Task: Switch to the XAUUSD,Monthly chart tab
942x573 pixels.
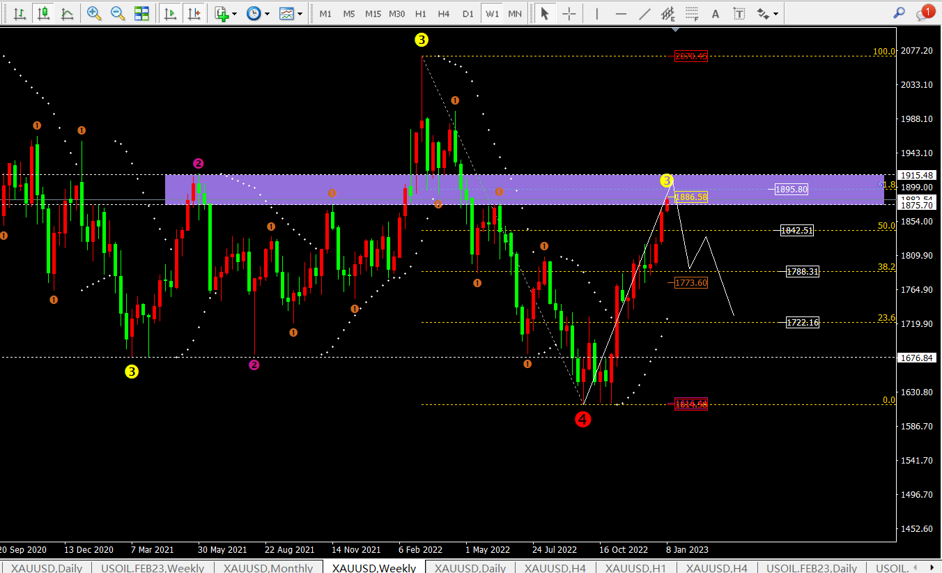Action: (x=268, y=567)
